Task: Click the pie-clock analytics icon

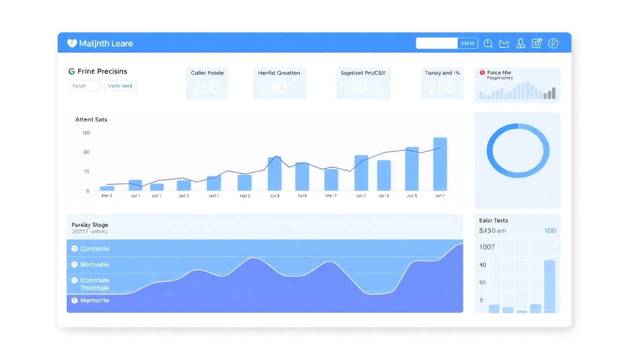Action: (x=553, y=43)
